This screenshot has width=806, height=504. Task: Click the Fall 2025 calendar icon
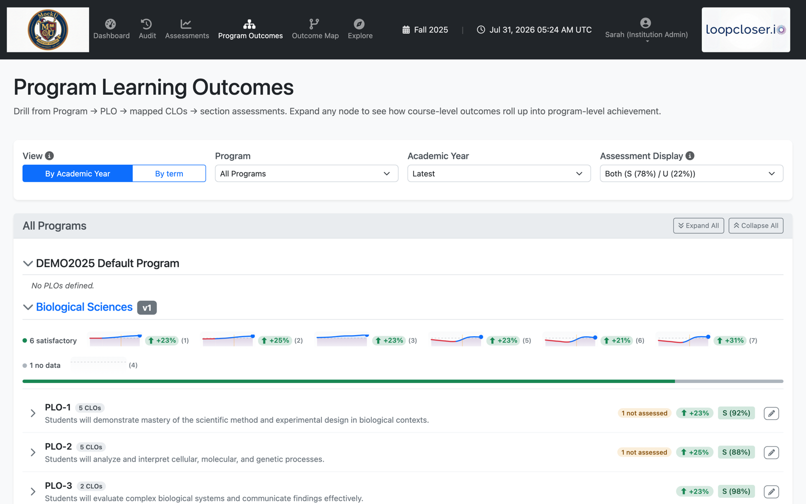point(406,30)
